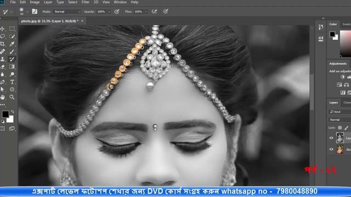Viewport: 351px width, 197px height.
Task: Open the brush preset picker dropdown
Action: pos(27,11)
